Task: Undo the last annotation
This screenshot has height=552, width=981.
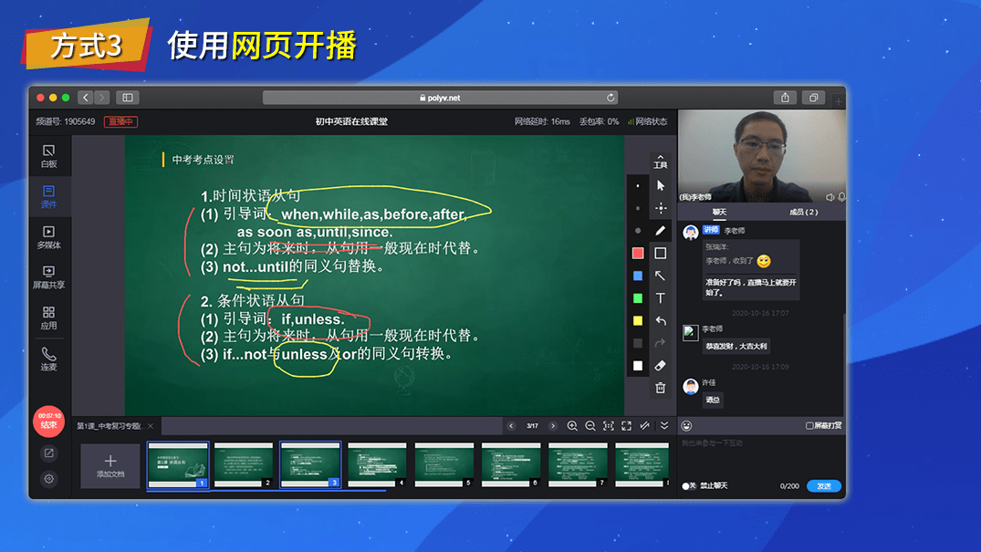Action: pos(661,319)
